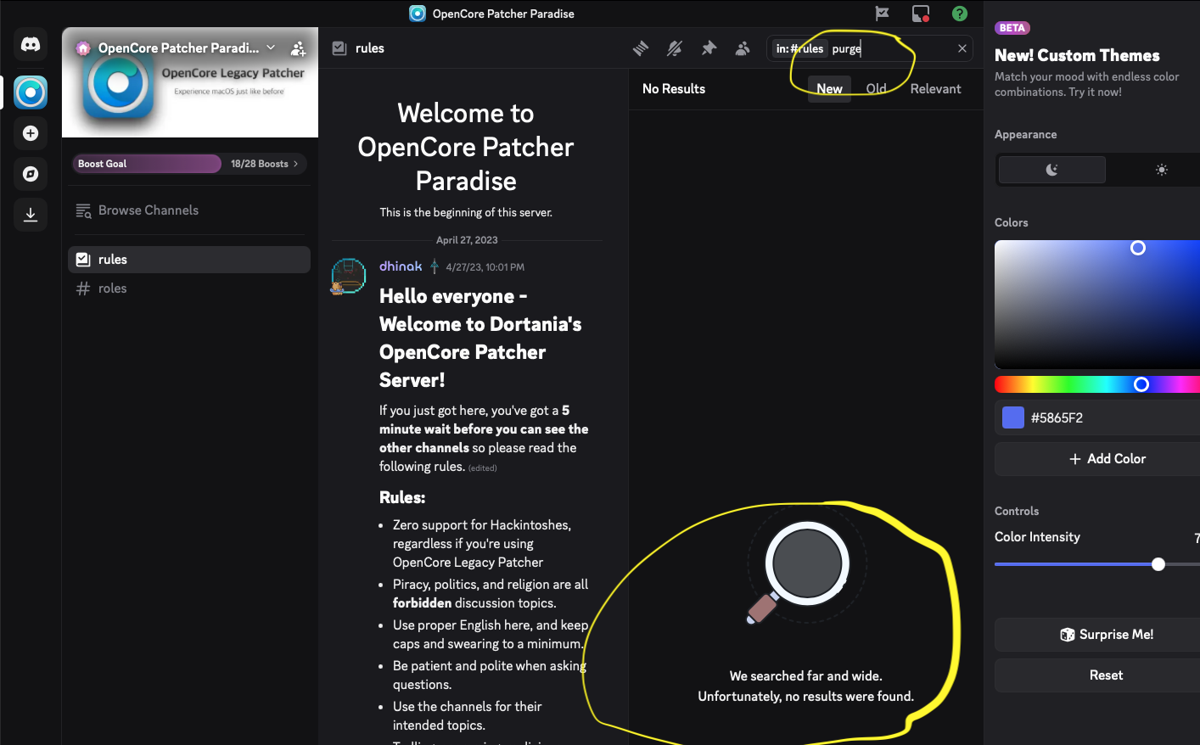The width and height of the screenshot is (1200, 745).
Task: Switch appearance to light theme
Action: pyautogui.click(x=1162, y=169)
